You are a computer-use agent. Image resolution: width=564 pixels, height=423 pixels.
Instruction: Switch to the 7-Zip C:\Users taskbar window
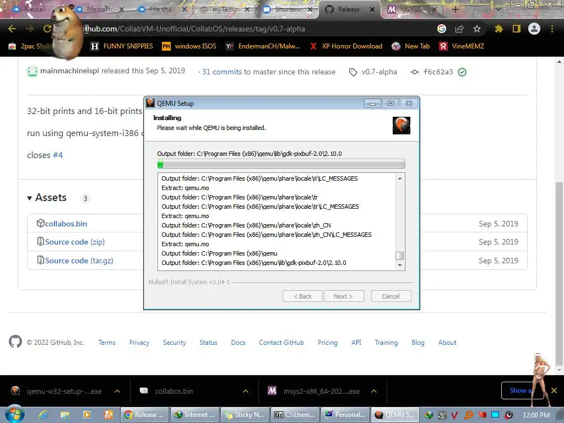pyautogui.click(x=295, y=415)
